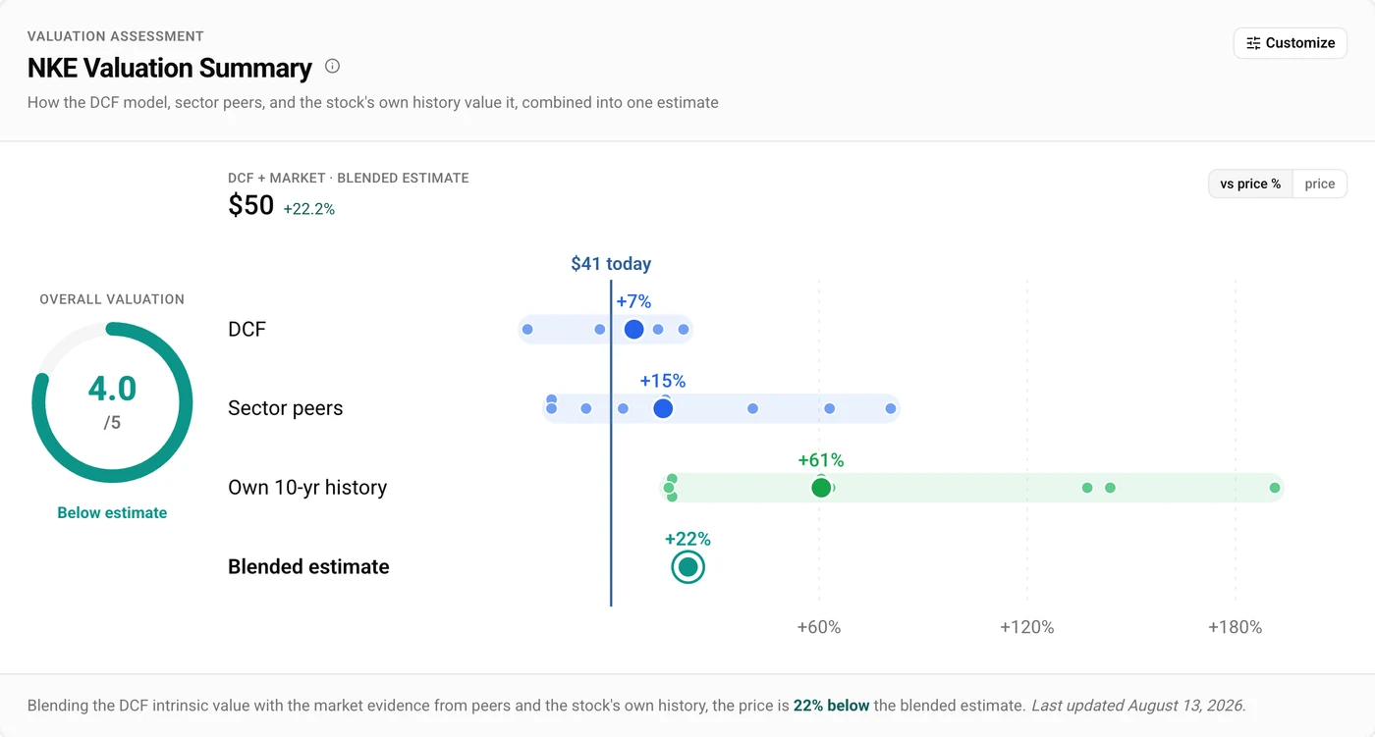1375x737 pixels.
Task: Click the 22% below highlighted text
Action: (831, 706)
